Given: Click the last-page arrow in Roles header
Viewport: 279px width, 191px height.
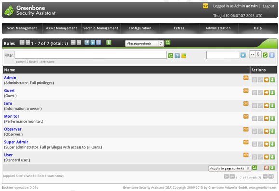Looking at the screenshot, I should pyautogui.click(x=79, y=43).
